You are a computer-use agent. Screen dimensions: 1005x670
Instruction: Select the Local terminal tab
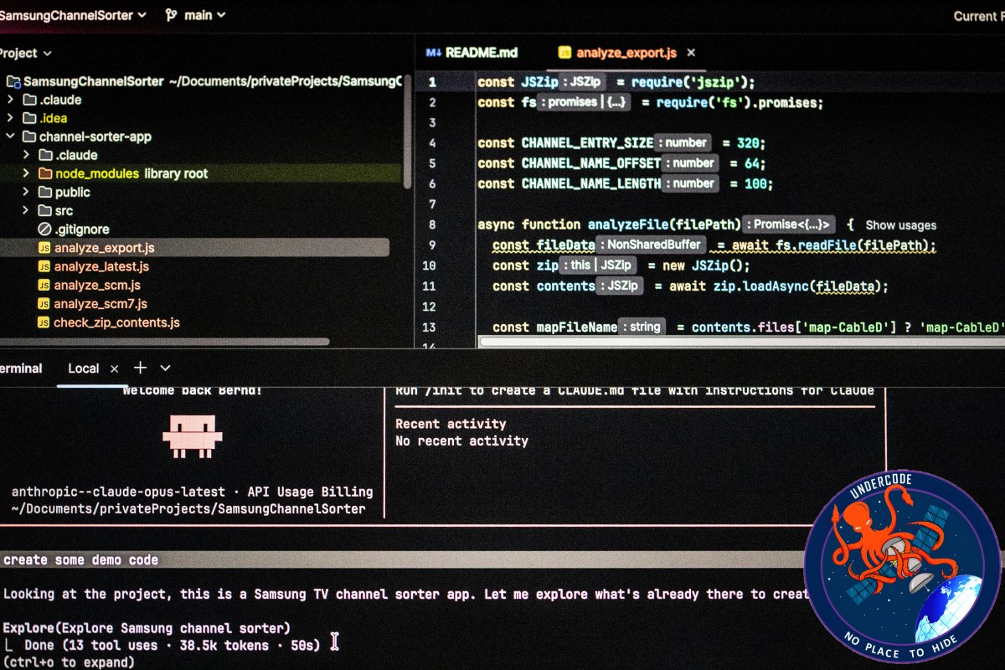tap(83, 368)
